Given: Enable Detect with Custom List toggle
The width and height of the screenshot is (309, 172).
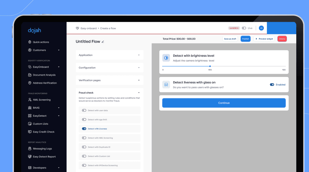Looking at the screenshot, I should pos(84,156).
